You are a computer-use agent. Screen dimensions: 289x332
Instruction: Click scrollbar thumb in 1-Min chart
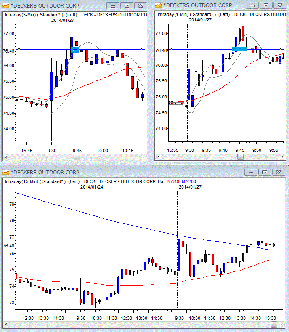click(x=240, y=157)
